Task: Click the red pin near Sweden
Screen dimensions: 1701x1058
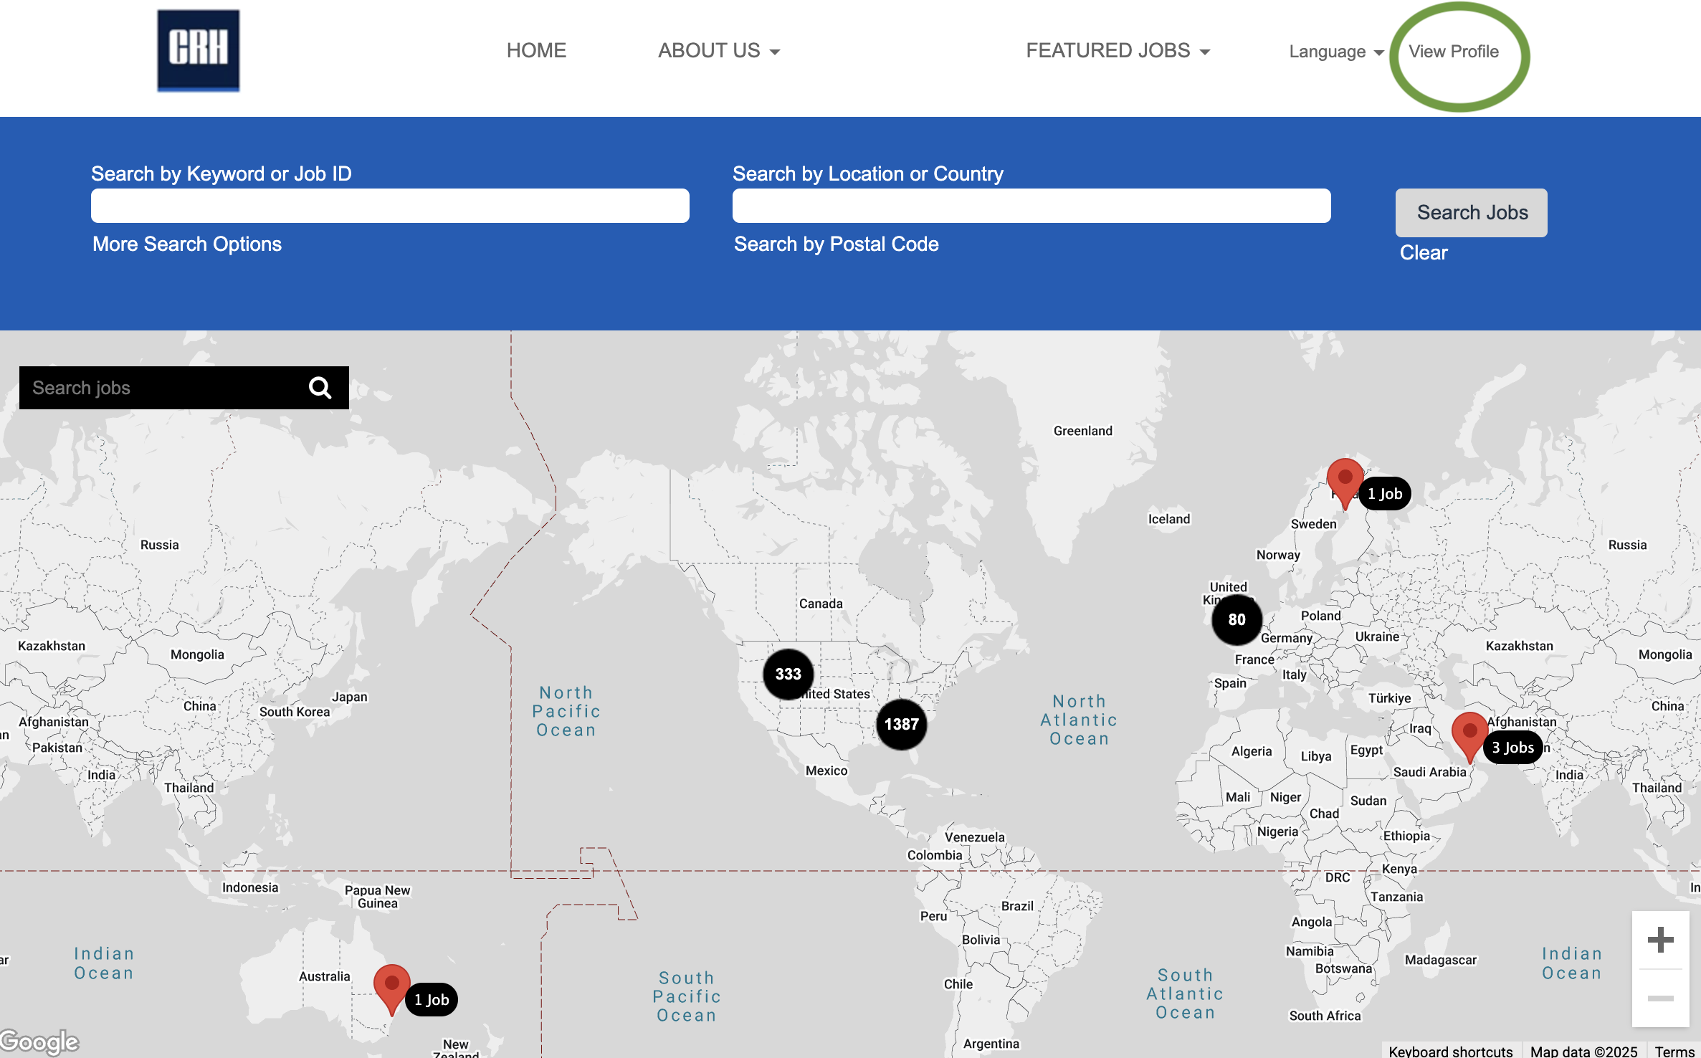Action: pos(1345,483)
